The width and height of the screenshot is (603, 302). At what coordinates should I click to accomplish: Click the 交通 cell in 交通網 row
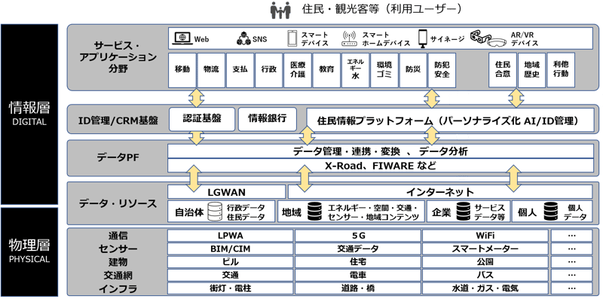[231, 275]
